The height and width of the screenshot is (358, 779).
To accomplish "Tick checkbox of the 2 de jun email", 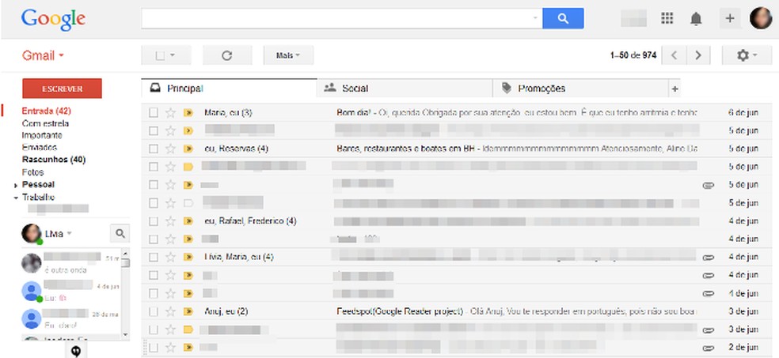I will (x=154, y=348).
